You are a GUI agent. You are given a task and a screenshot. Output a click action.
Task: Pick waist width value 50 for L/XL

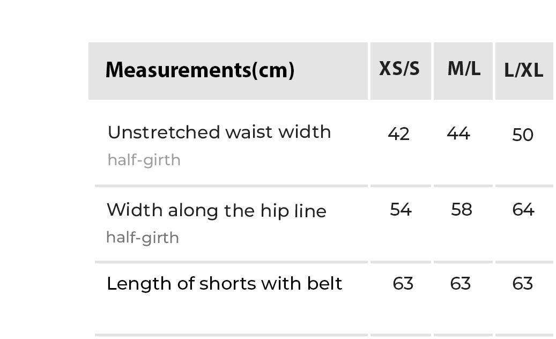pos(523,135)
